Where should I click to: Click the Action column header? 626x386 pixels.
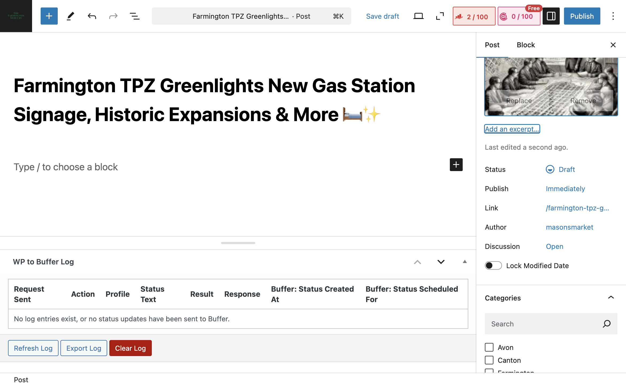(x=83, y=294)
